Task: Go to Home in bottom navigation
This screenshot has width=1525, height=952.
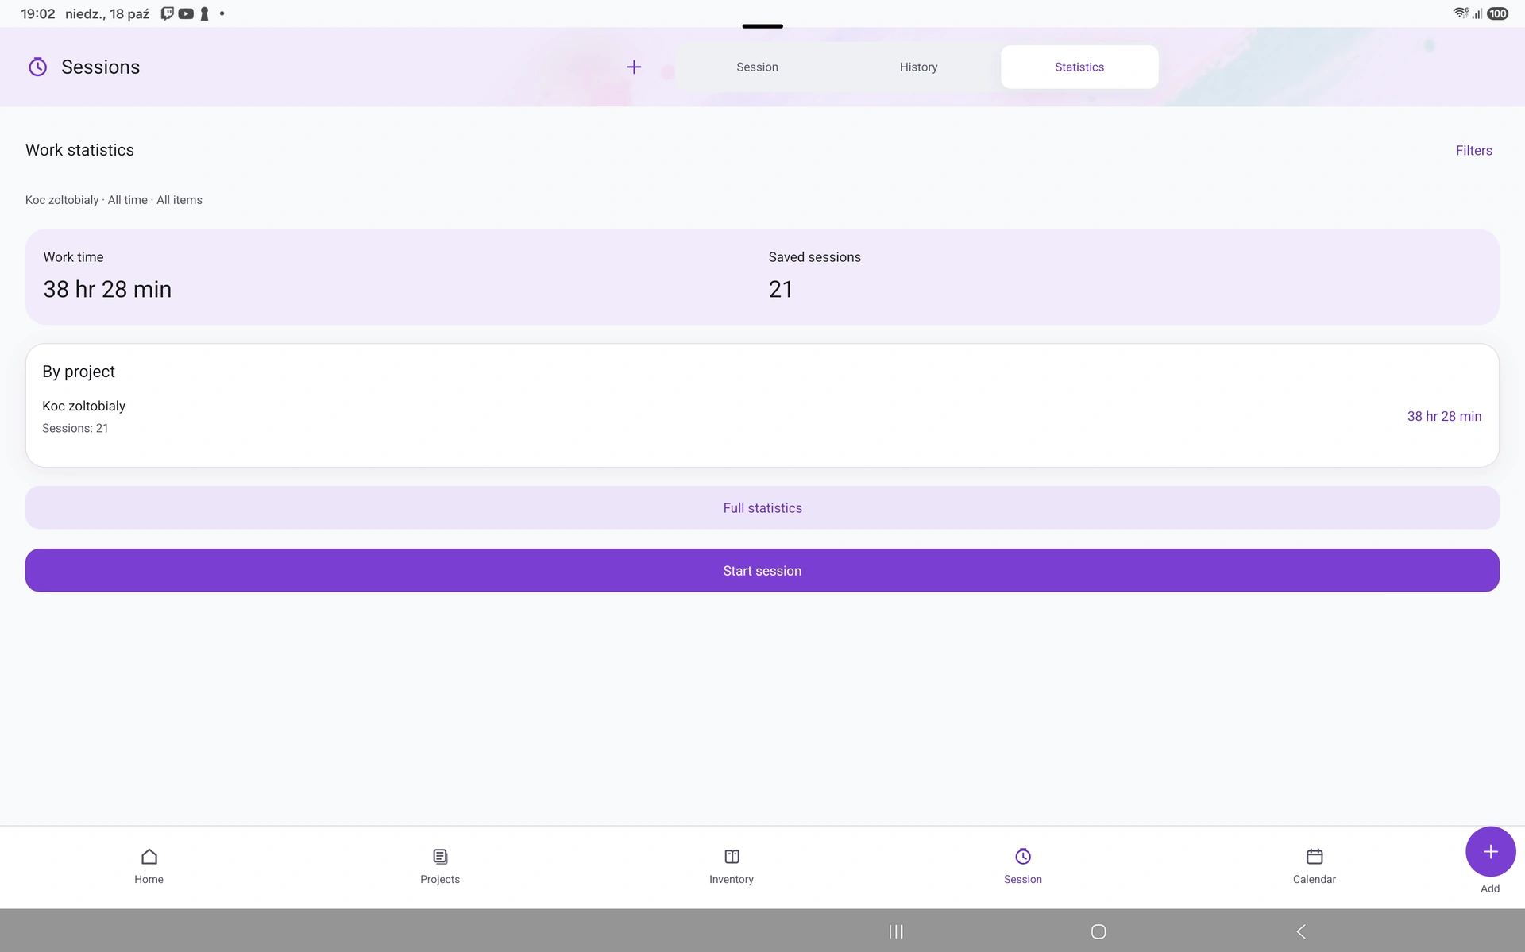Action: pos(149,866)
